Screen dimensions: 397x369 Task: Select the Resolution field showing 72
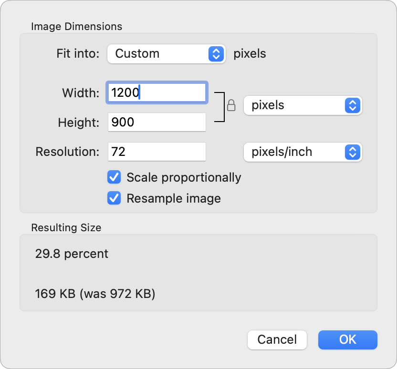[x=157, y=152]
